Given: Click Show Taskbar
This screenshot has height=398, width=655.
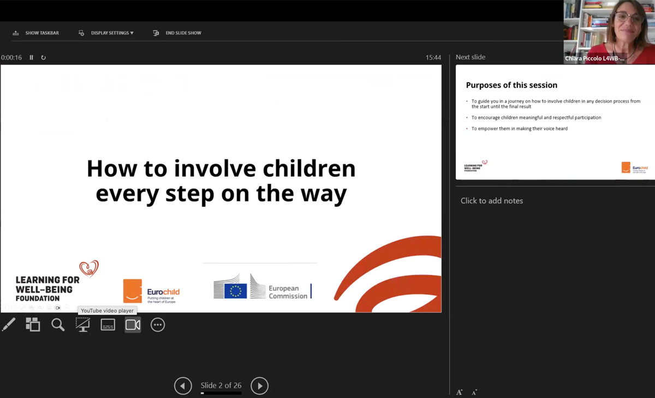Looking at the screenshot, I should click(x=36, y=33).
